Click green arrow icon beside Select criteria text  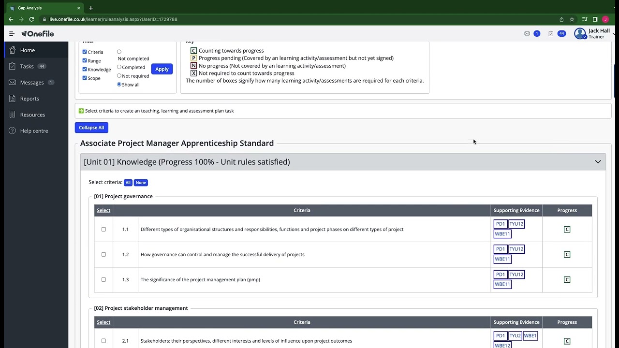pyautogui.click(x=81, y=111)
